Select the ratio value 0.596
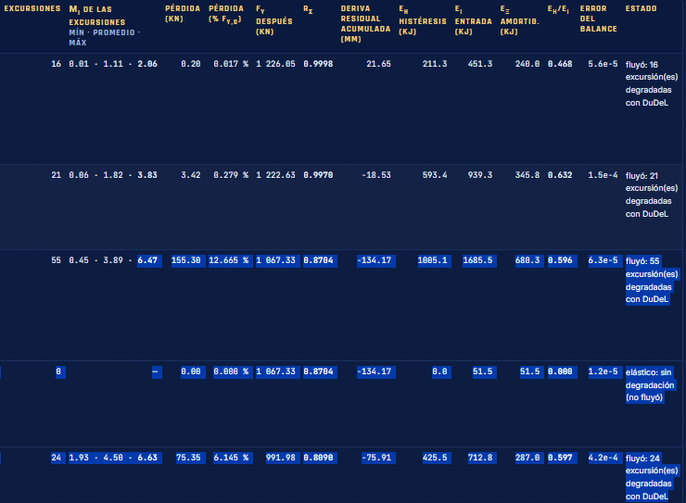Screen dimensions: 686x503 pos(560,260)
